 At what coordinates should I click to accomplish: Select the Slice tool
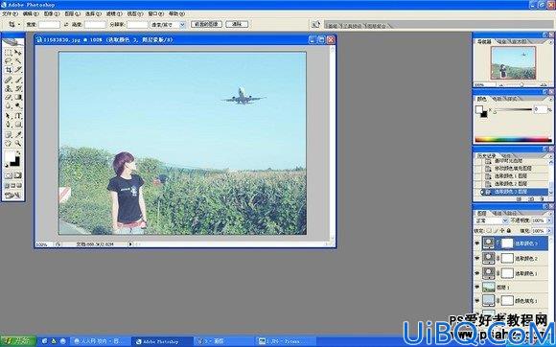tap(18, 70)
